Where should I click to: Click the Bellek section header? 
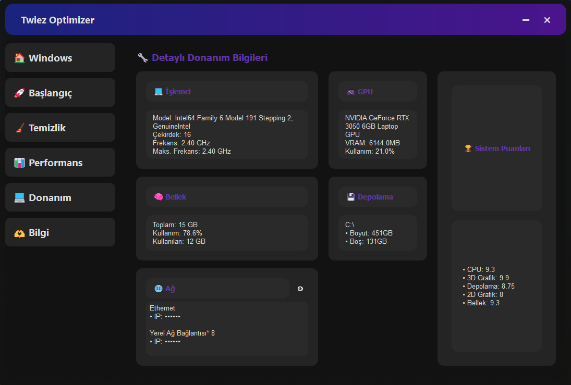coord(227,196)
